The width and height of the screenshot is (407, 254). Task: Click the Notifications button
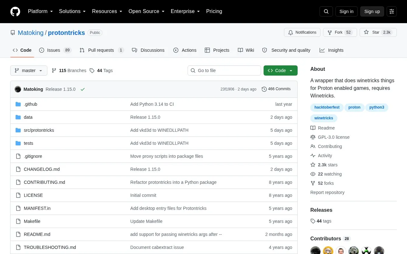pos(302,32)
